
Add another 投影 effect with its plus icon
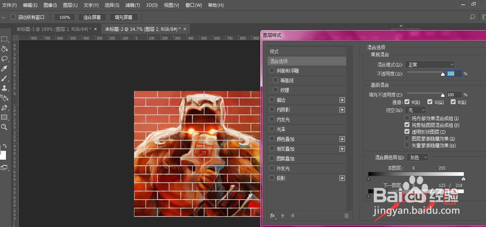click(342, 178)
